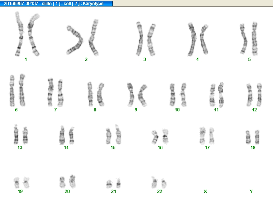Click the green label '18'
The image size is (273, 210).
[x=253, y=148]
